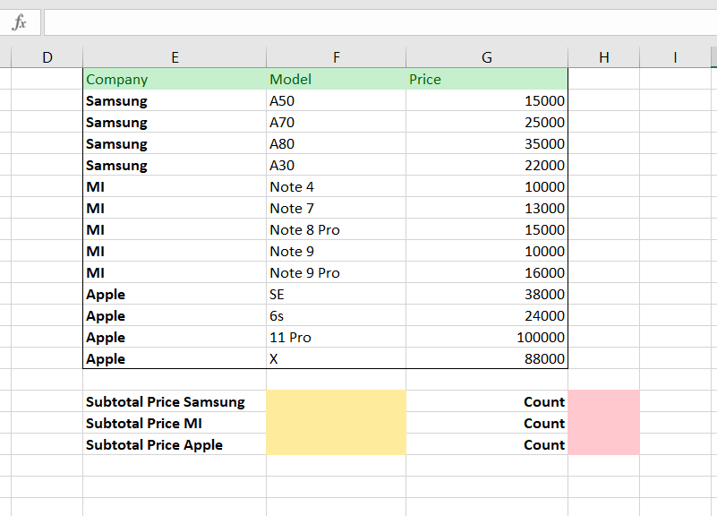This screenshot has width=717, height=516.
Task: Click the A30 model cell
Action: 336,165
